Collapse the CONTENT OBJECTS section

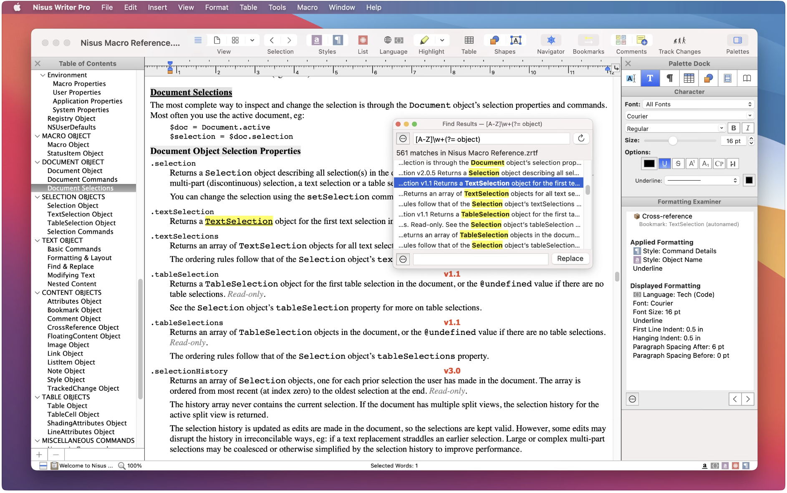38,293
